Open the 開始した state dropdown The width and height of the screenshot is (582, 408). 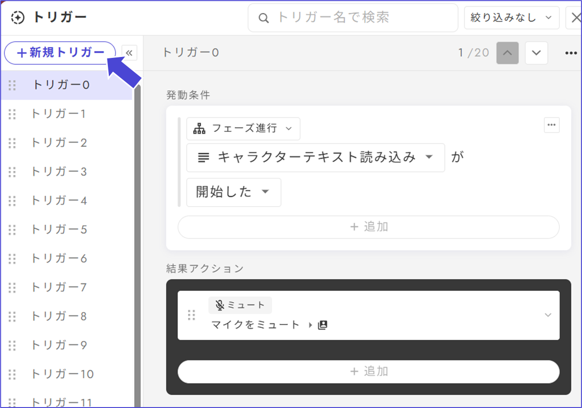coord(233,192)
